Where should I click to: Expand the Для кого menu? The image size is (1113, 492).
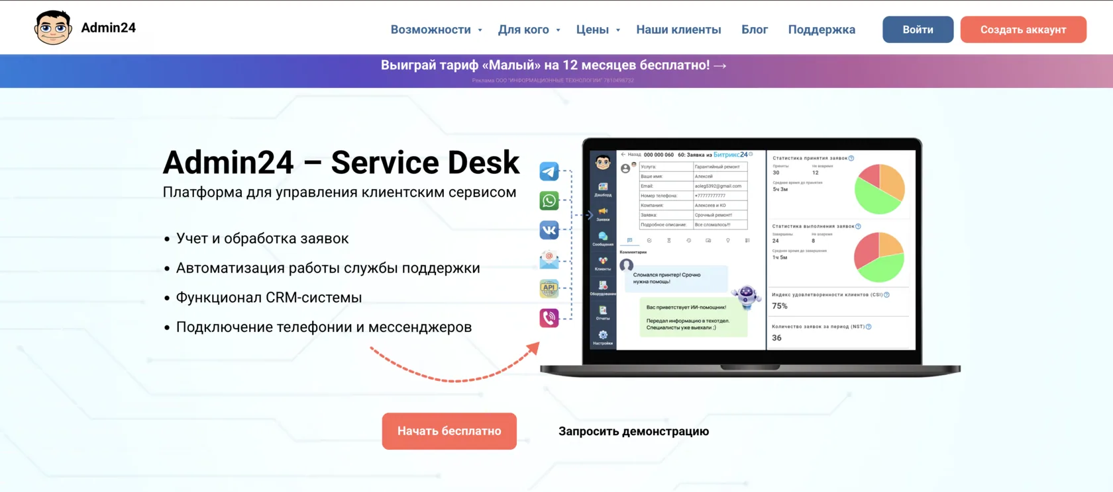pos(529,30)
